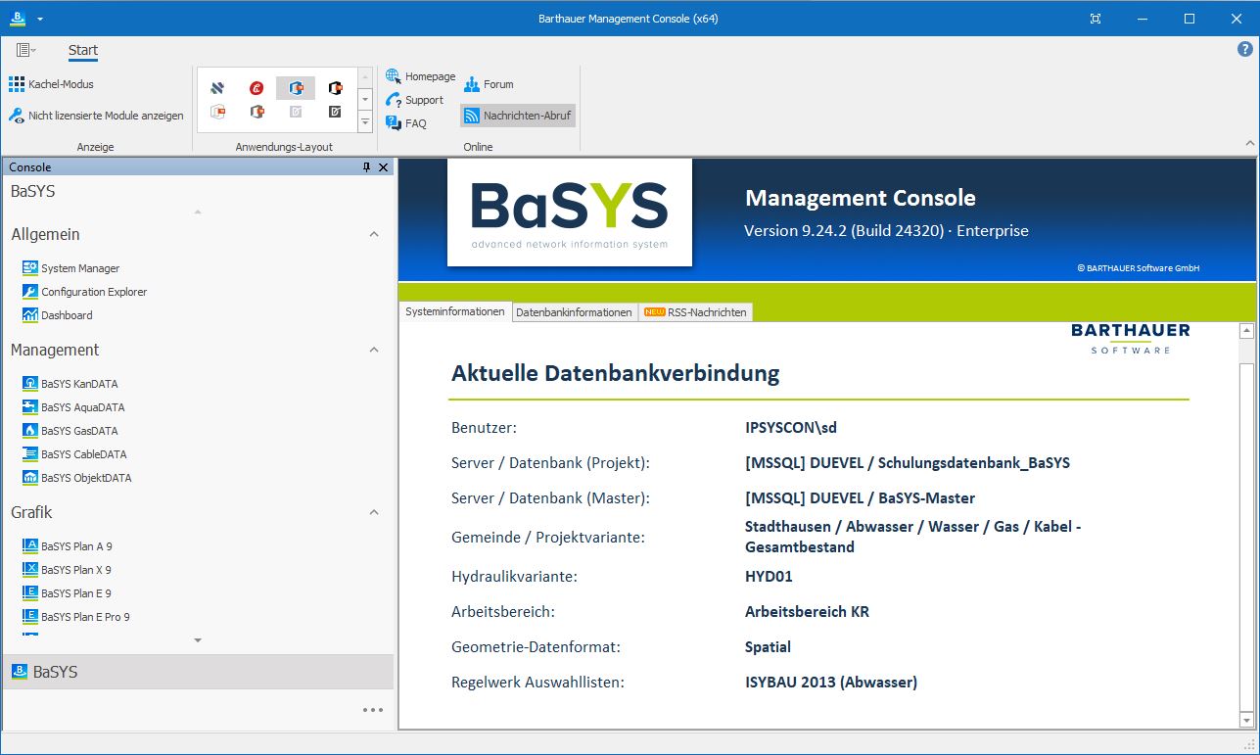Open the RSS-Nachrichten tab
The height and width of the screenshot is (755, 1260).
pos(695,312)
